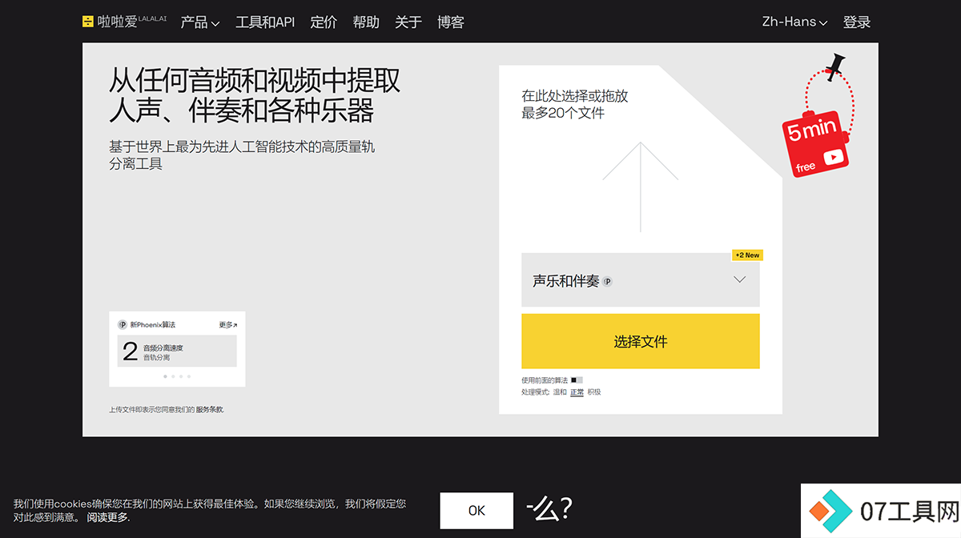The width and height of the screenshot is (961, 538).
Task: Visit the 博客 page
Action: pos(451,22)
